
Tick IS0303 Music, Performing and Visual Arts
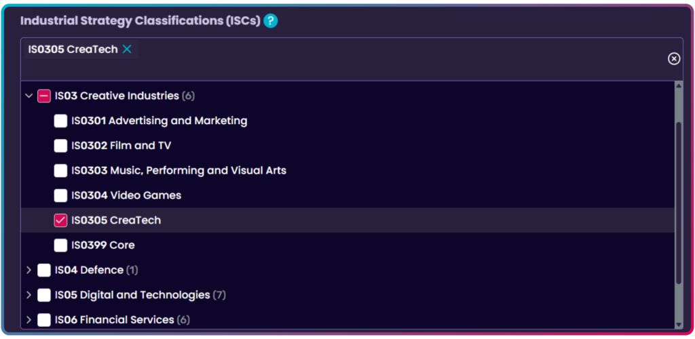click(x=60, y=171)
